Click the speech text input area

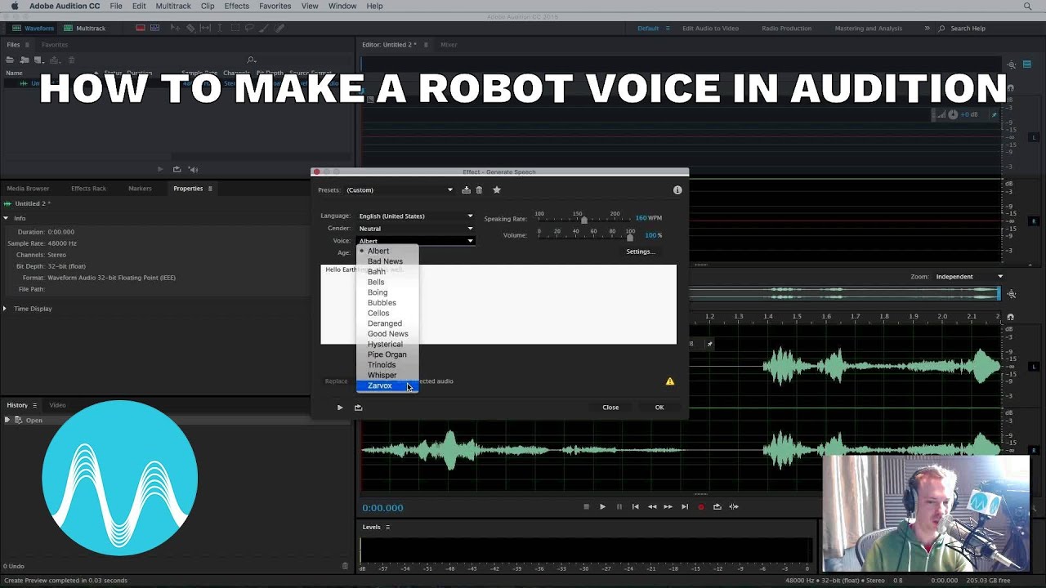click(x=498, y=304)
